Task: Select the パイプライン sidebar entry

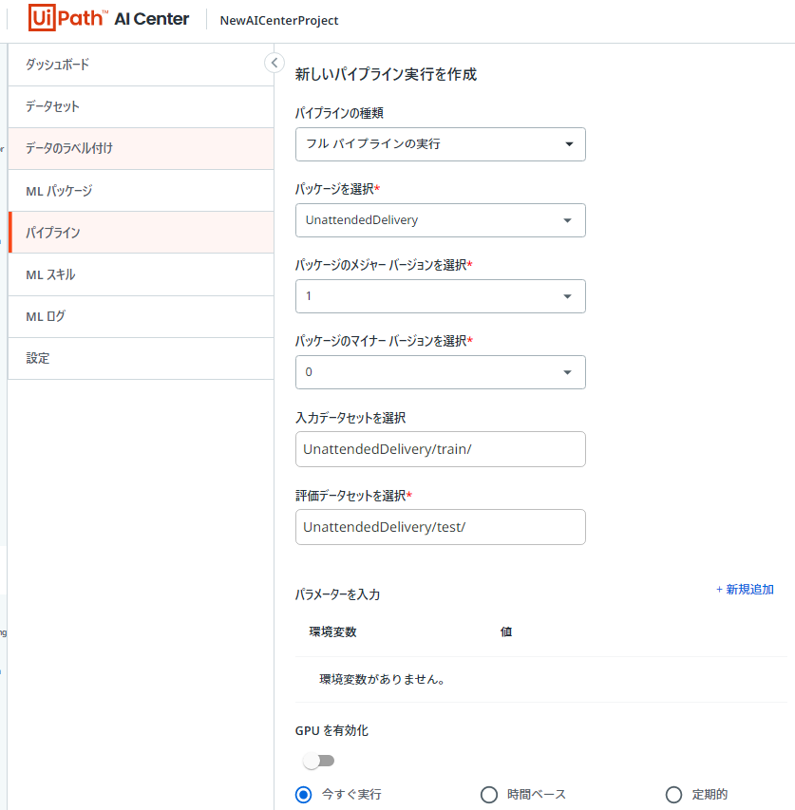Action: click(x=55, y=232)
